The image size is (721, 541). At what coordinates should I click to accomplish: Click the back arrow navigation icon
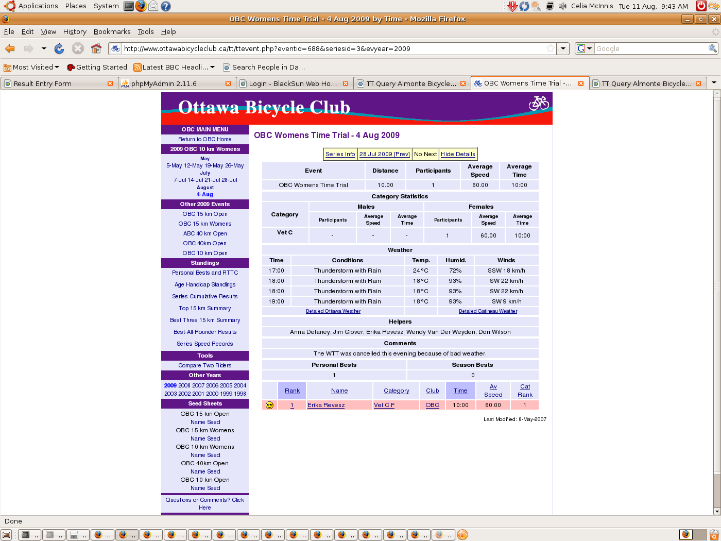point(10,48)
